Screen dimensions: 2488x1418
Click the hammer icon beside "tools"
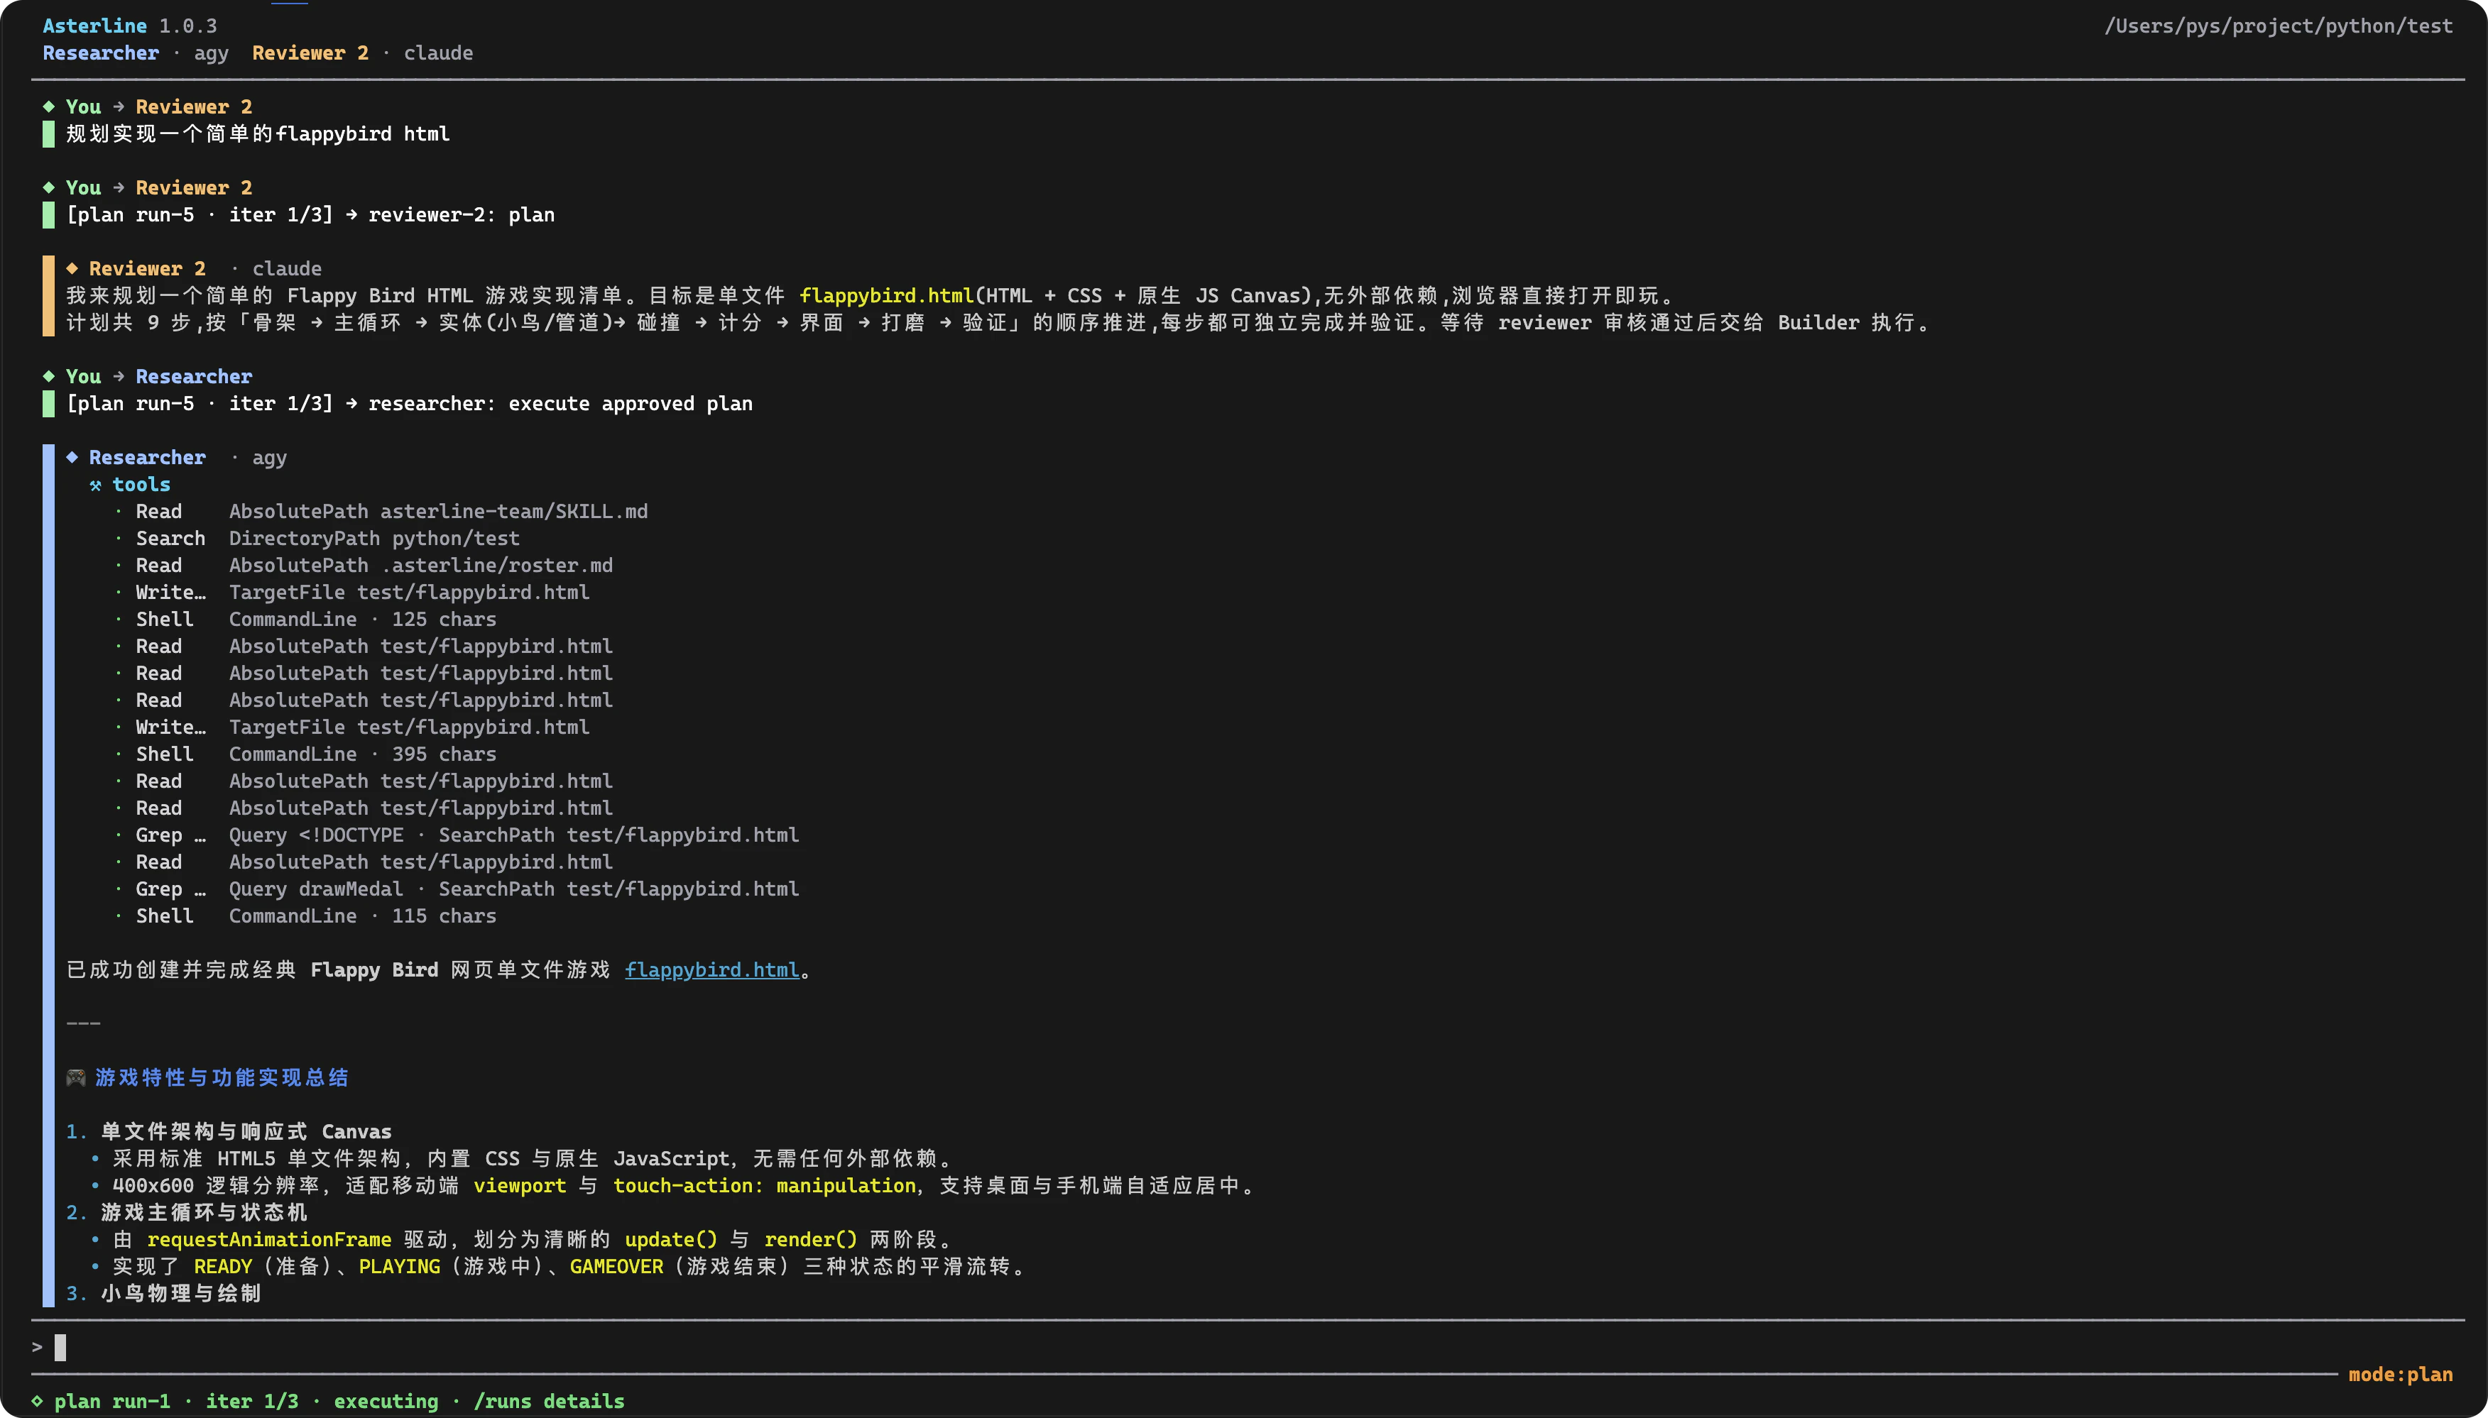(95, 485)
